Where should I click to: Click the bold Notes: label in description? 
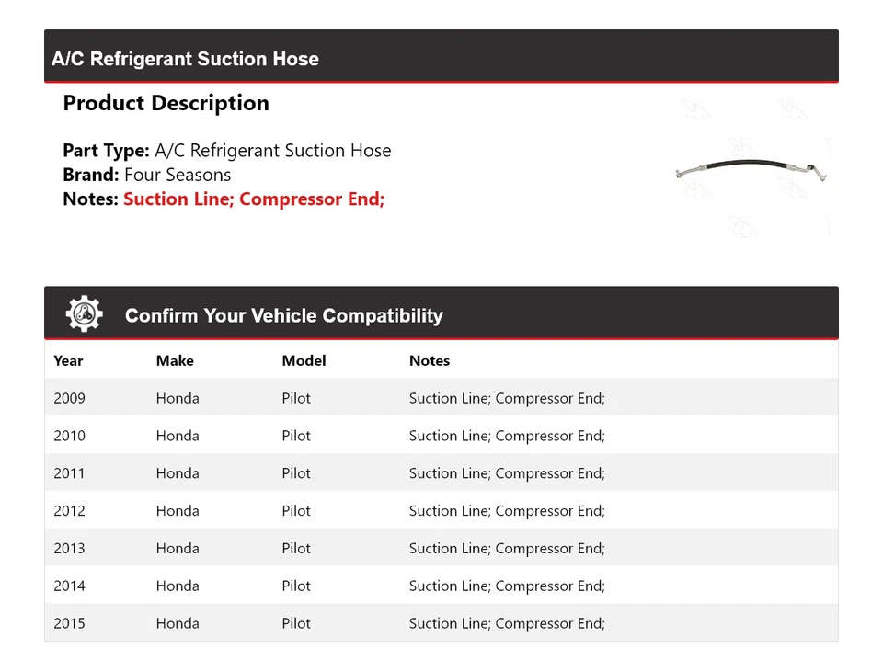point(90,199)
